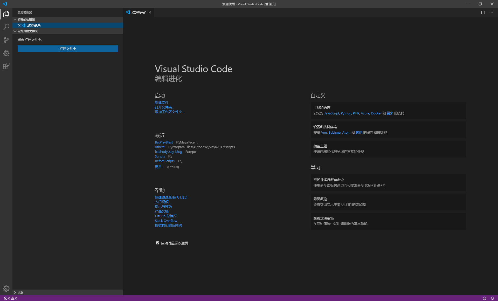The image size is (498, 301).
Task: Click 新建文件 link under 启动
Action: (161, 102)
